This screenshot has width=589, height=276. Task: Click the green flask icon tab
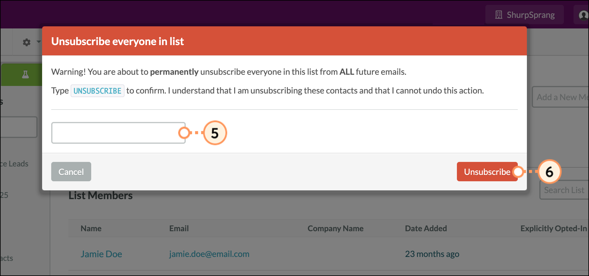pos(25,74)
